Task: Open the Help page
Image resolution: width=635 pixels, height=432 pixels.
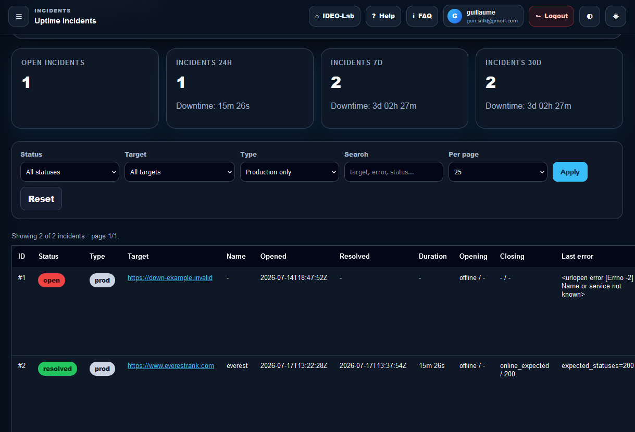Action: pyautogui.click(x=383, y=16)
